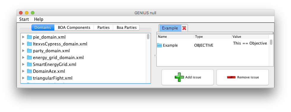Click the party_domain.xml folder icon
The image size is (291, 112).
coord(29,51)
